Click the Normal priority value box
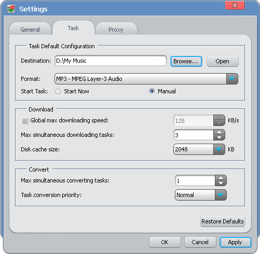Screen dimensions: 260x254 point(195,195)
